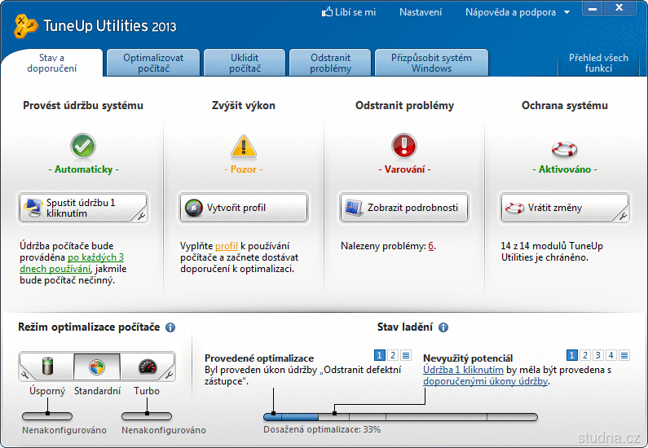Click Líbí se mi text link
Viewport: 648px width, 448px height.
[x=355, y=12]
